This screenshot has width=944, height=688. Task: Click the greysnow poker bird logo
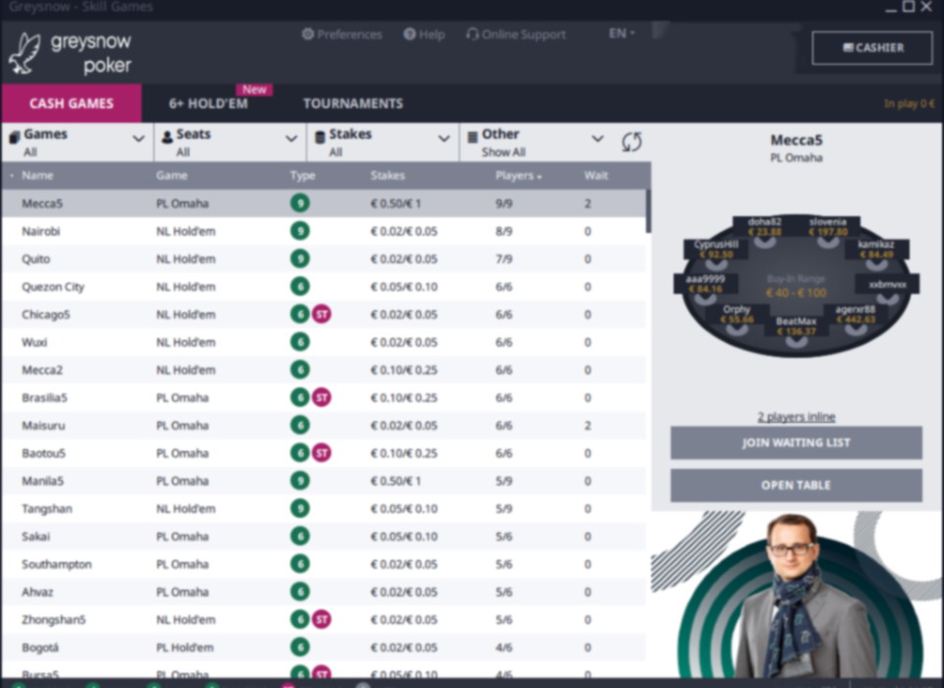point(26,53)
